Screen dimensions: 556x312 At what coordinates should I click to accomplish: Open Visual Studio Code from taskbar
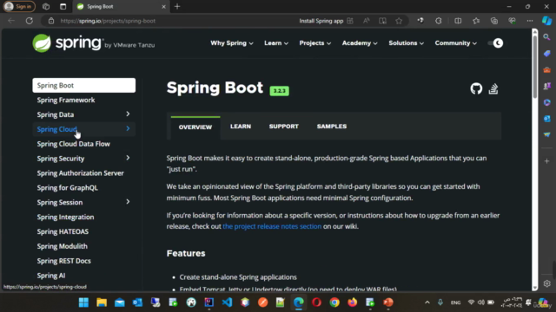click(227, 302)
